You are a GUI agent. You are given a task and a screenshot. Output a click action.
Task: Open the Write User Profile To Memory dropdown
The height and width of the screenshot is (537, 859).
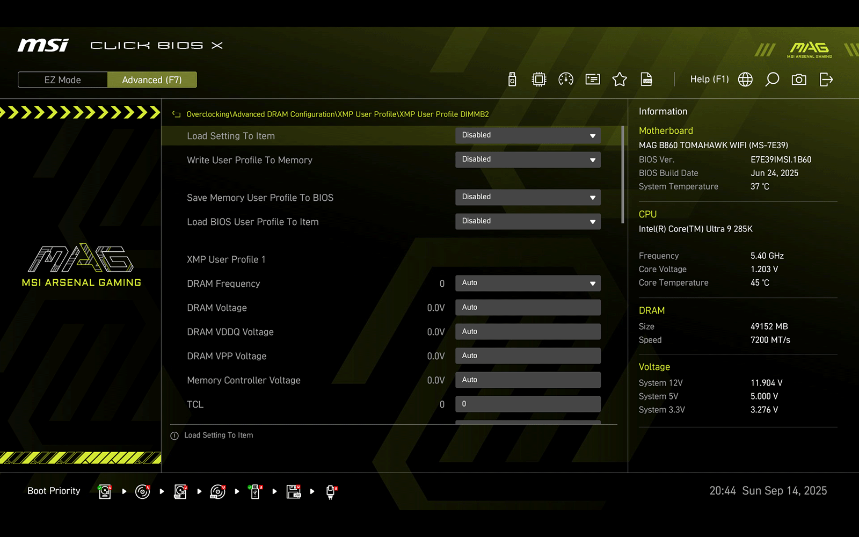point(528,159)
